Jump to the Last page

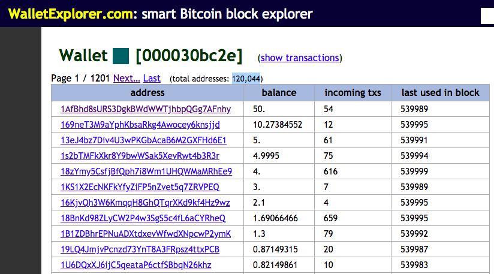click(x=152, y=78)
